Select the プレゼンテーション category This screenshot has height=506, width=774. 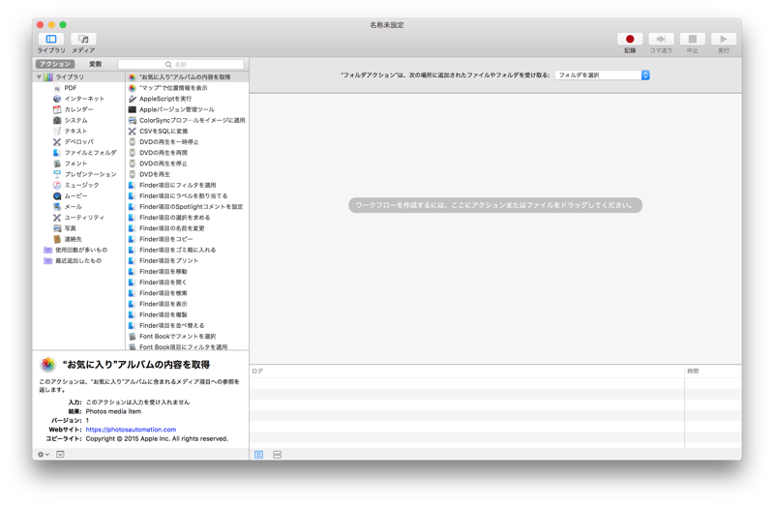coord(85,174)
